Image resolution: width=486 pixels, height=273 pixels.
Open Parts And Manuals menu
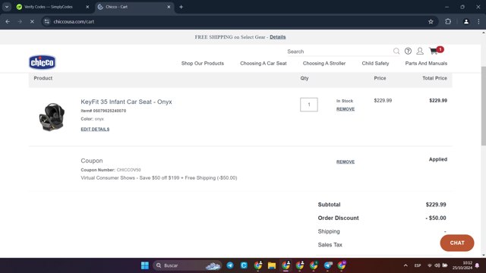tap(426, 63)
